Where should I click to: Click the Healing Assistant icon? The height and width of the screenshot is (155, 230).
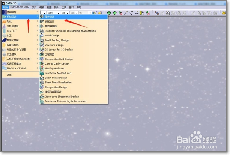42,68
